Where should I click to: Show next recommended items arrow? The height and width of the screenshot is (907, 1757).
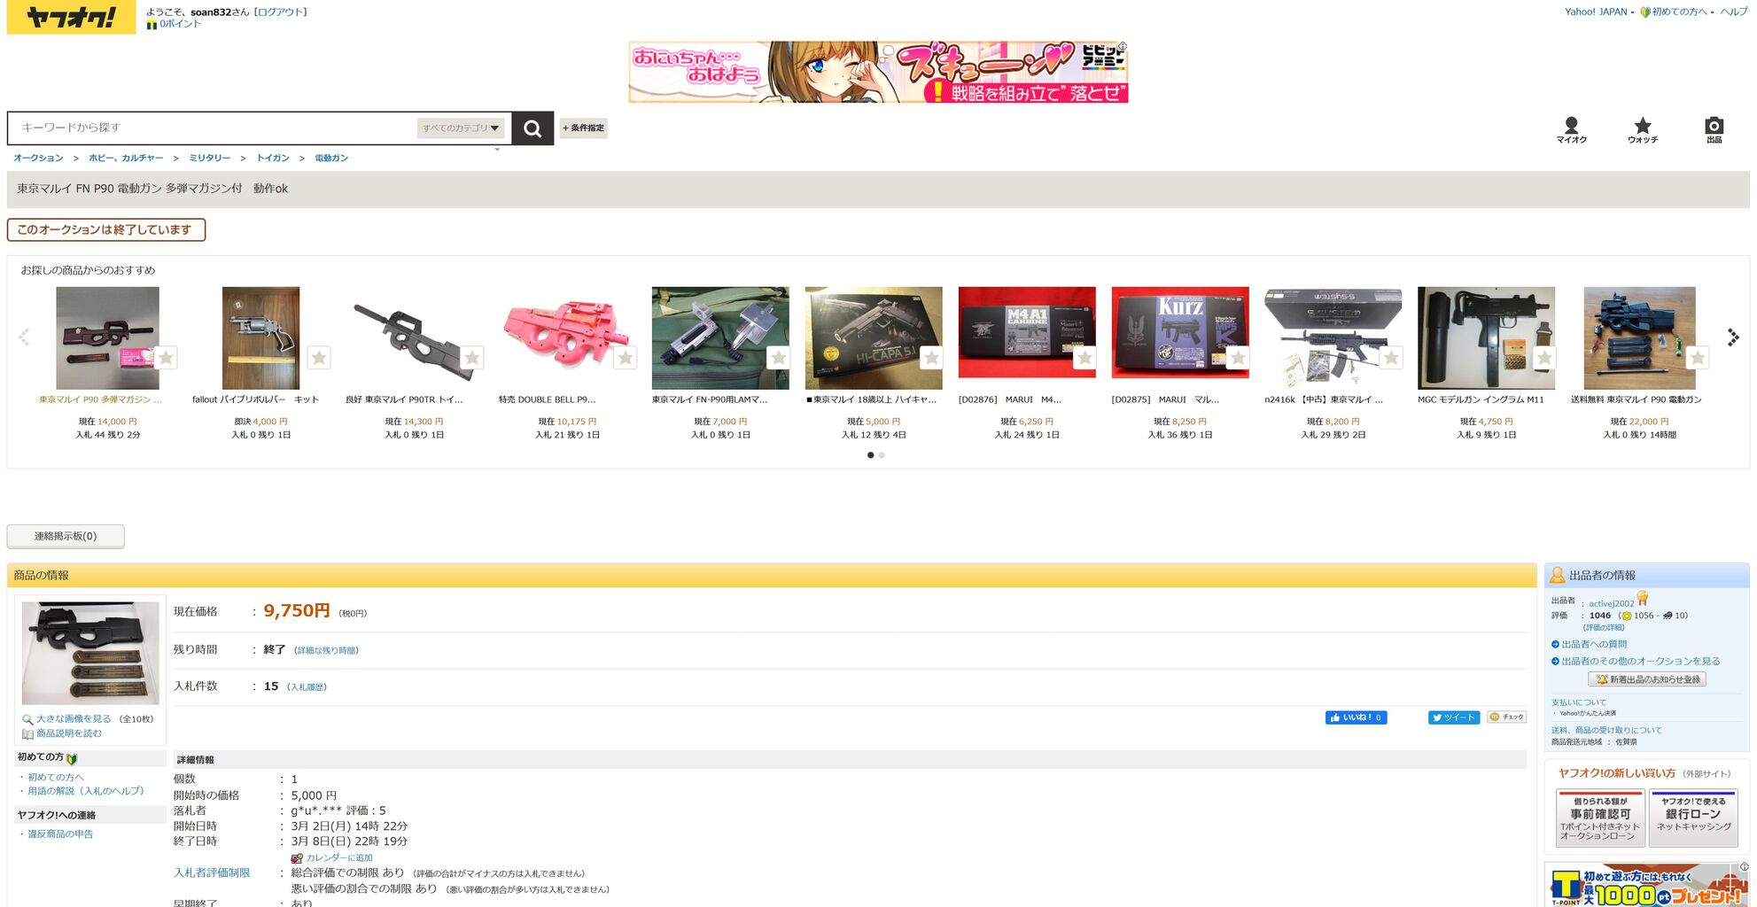1733,337
